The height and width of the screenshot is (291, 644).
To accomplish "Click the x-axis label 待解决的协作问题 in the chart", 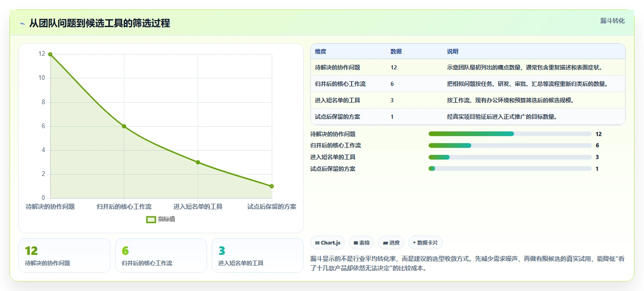I will 50,207.
